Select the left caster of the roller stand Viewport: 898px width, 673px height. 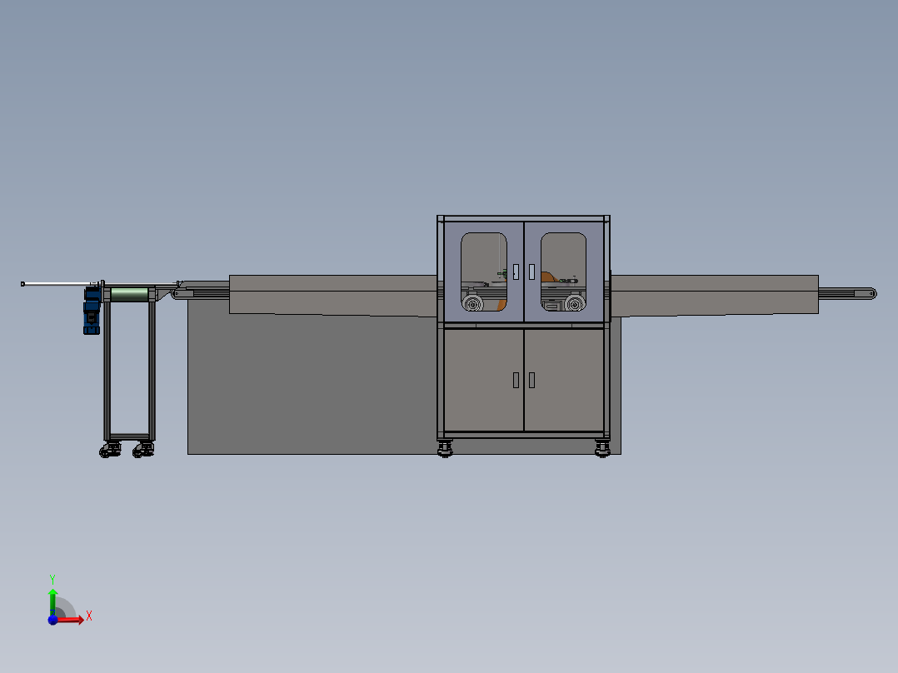coord(110,451)
